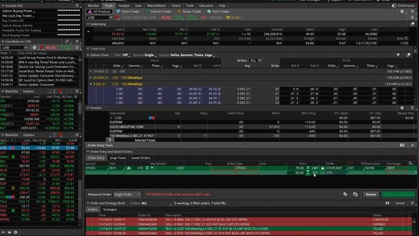419x236 pixels.
Task: Collapse the Position section
Action: pos(88,108)
